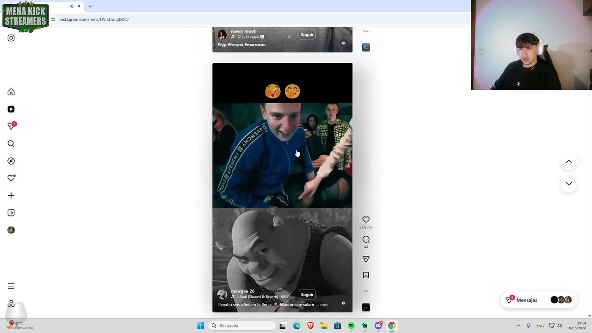Open Mensajes floating panel

coord(538,300)
